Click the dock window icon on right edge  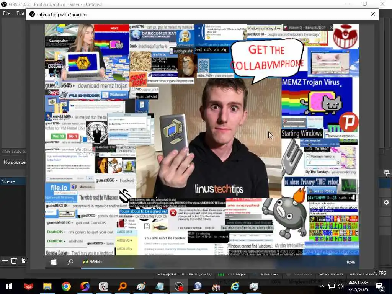(387, 173)
